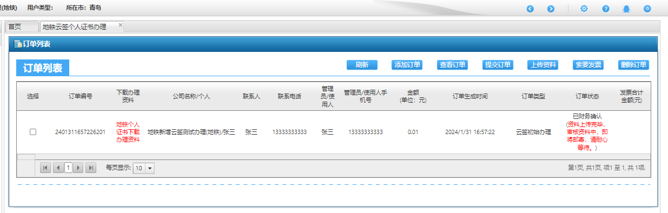Click the horizontal scrollbar under the table
668x213 pixels.
(x=333, y=157)
